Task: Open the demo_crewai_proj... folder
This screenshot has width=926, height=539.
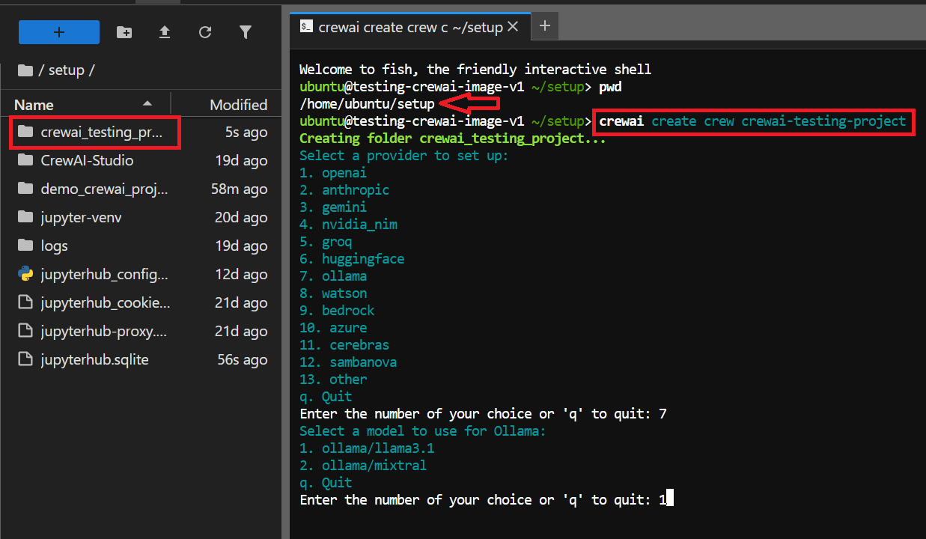Action: pos(141,189)
